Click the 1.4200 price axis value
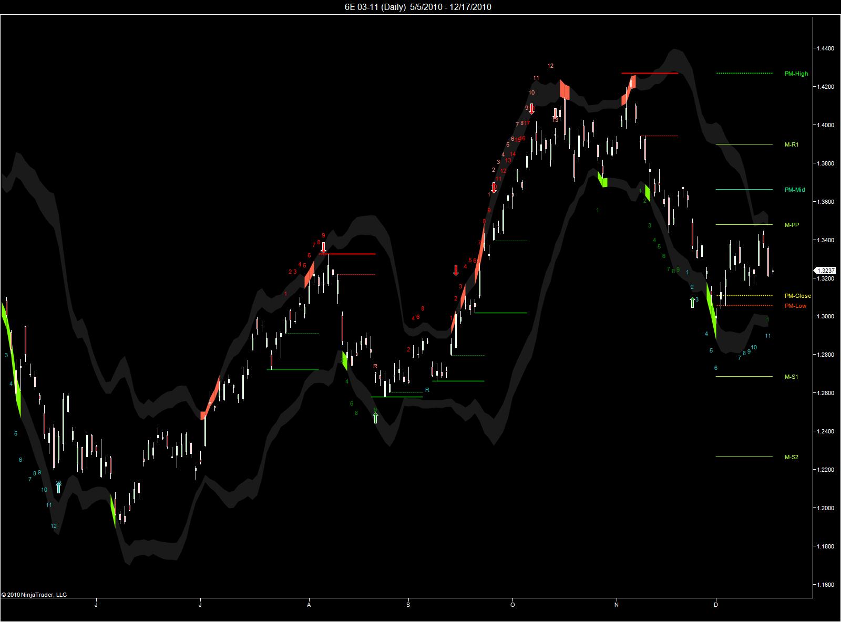841x622 pixels. [826, 87]
